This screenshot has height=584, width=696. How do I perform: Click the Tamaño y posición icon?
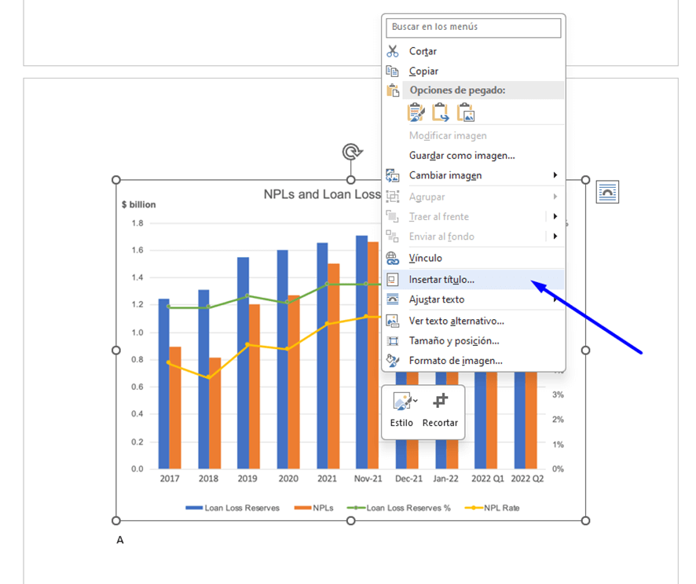tap(393, 340)
